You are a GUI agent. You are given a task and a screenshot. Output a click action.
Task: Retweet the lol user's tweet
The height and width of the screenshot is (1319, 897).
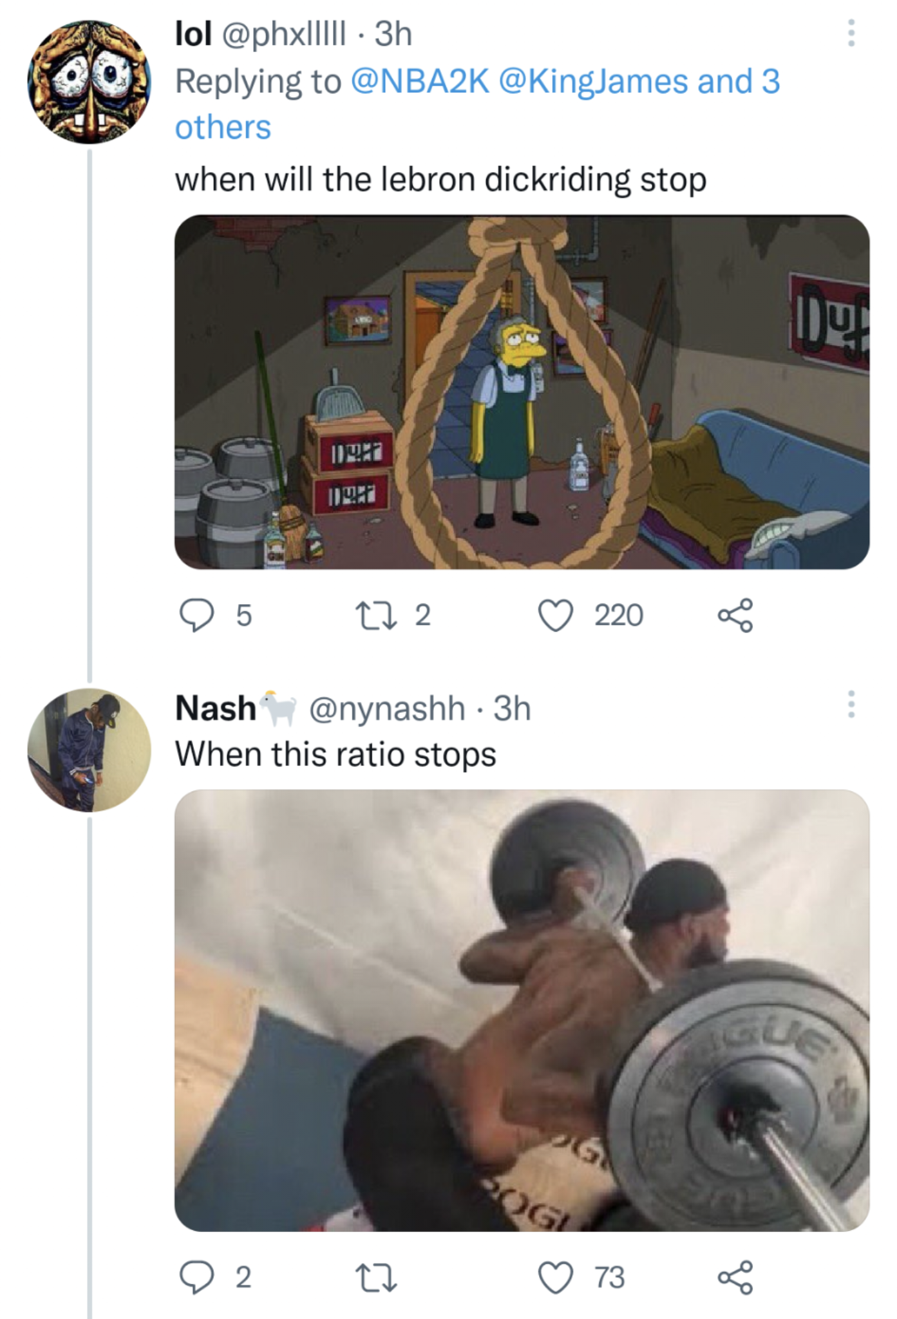pos(375,614)
